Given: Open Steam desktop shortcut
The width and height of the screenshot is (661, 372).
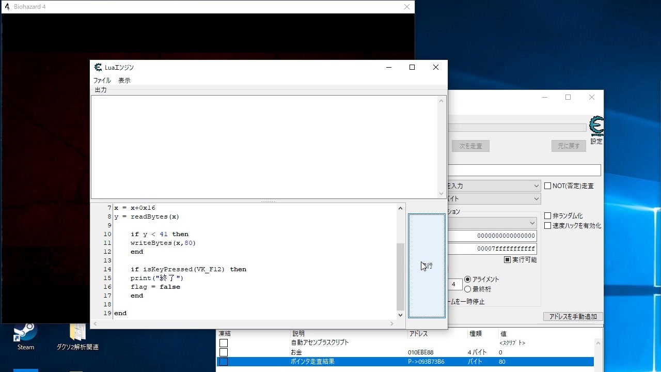Looking at the screenshot, I should click(x=25, y=336).
